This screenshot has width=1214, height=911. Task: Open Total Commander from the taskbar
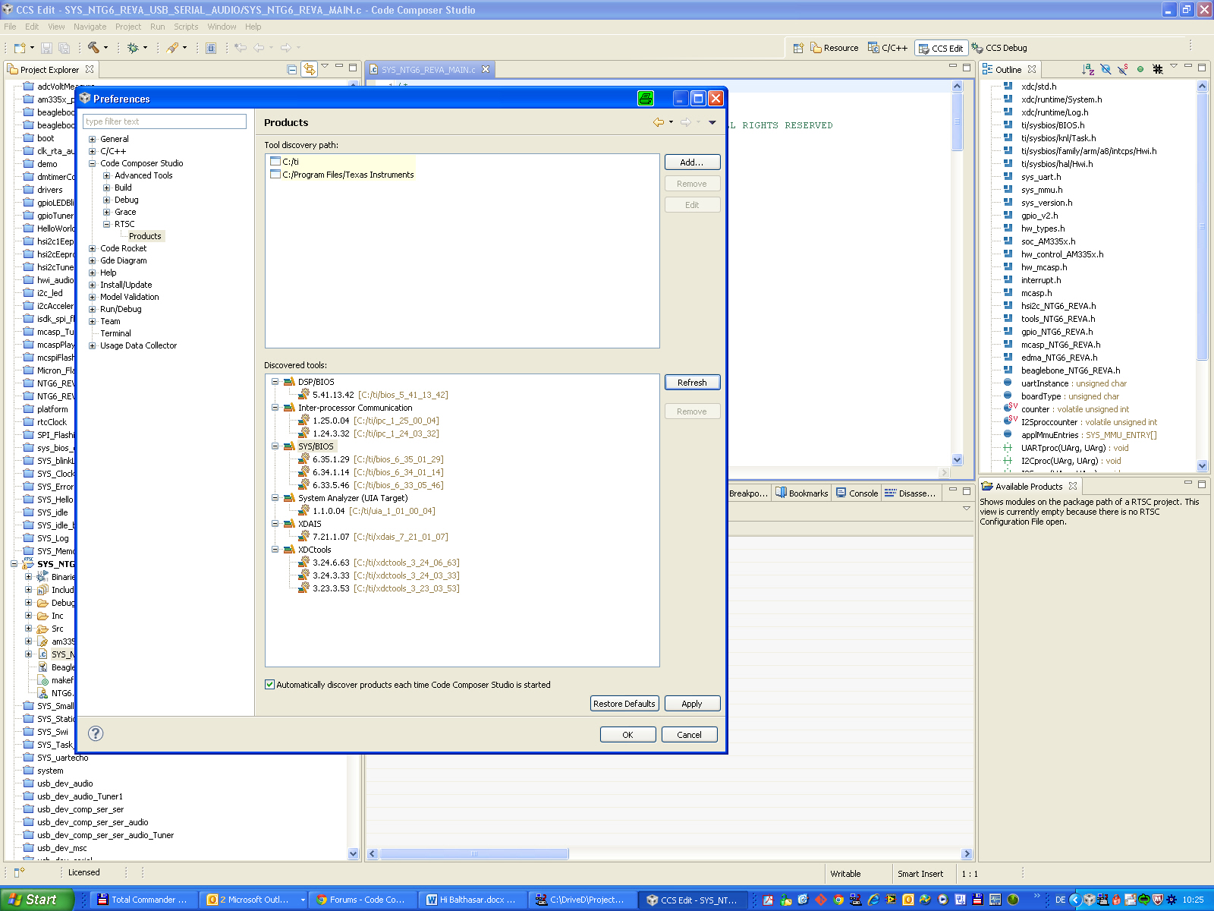(x=143, y=900)
